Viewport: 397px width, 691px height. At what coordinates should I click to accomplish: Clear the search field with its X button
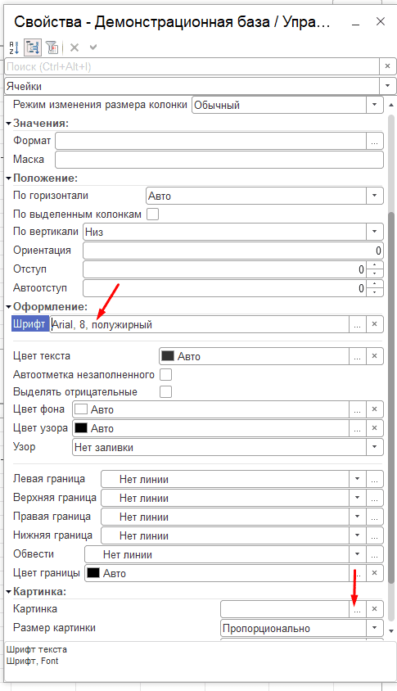(x=387, y=66)
